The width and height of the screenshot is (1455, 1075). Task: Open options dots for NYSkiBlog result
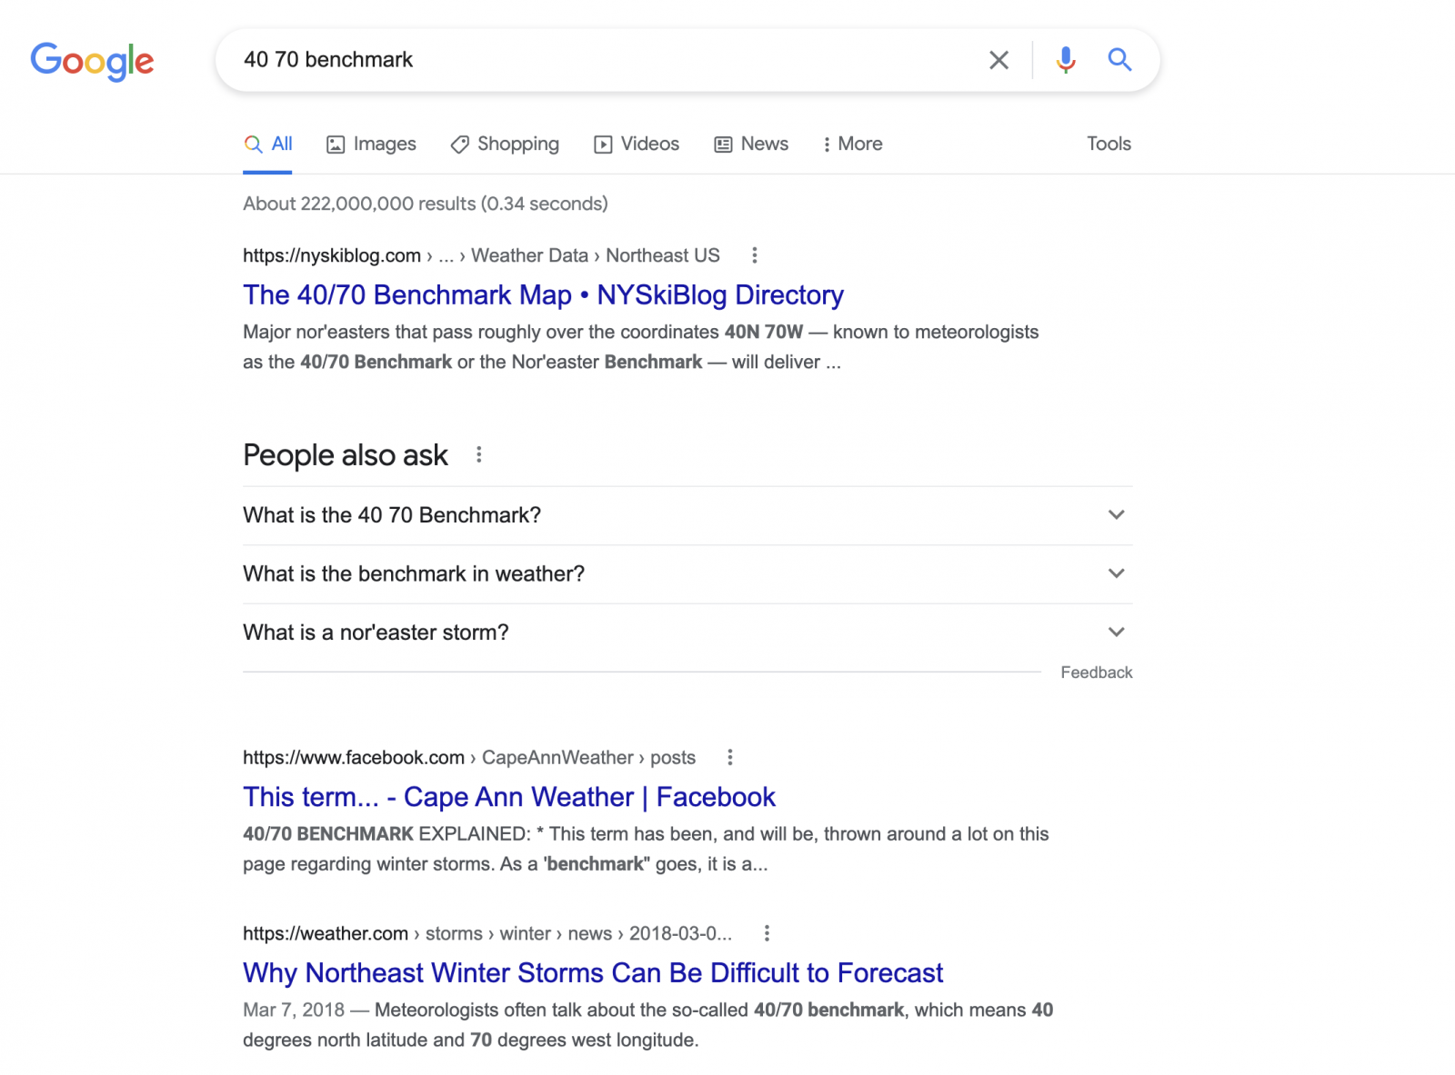(x=755, y=255)
